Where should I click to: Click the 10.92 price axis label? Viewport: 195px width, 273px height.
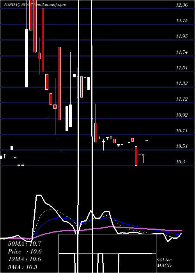click(x=182, y=115)
